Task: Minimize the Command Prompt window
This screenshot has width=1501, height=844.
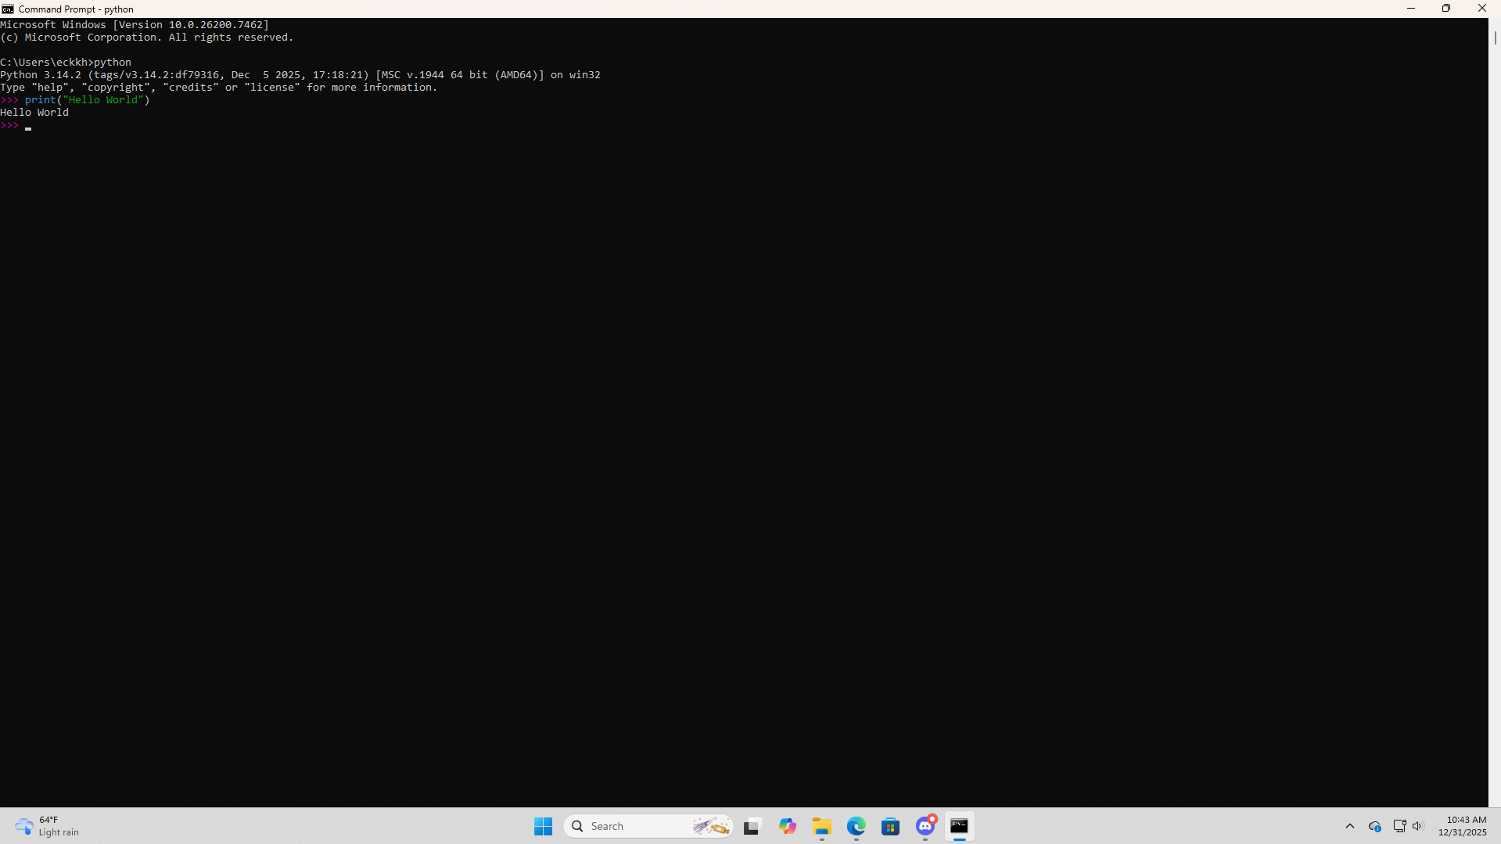Action: (x=1411, y=9)
